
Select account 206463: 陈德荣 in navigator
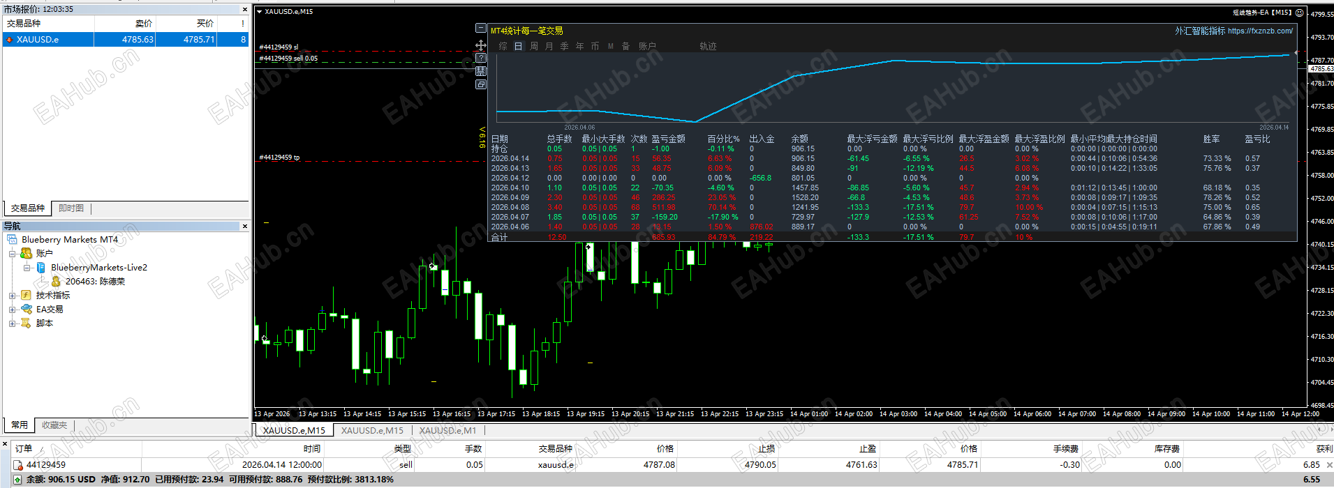click(x=95, y=282)
